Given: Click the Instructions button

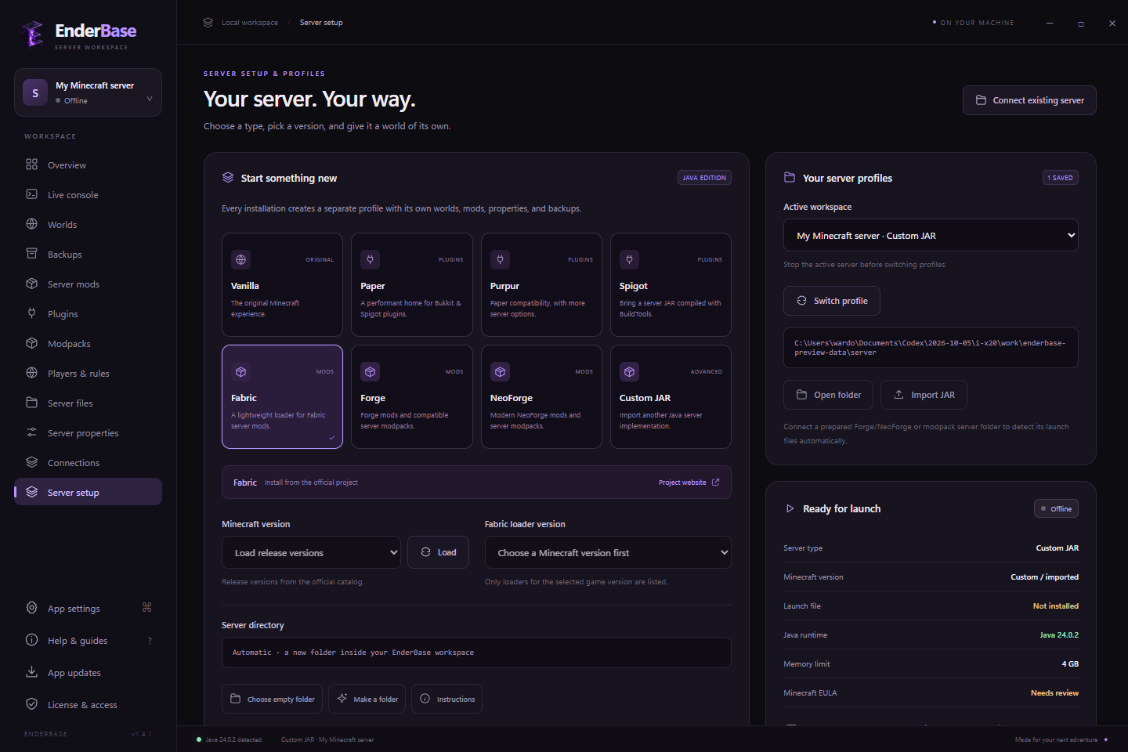Looking at the screenshot, I should point(446,699).
